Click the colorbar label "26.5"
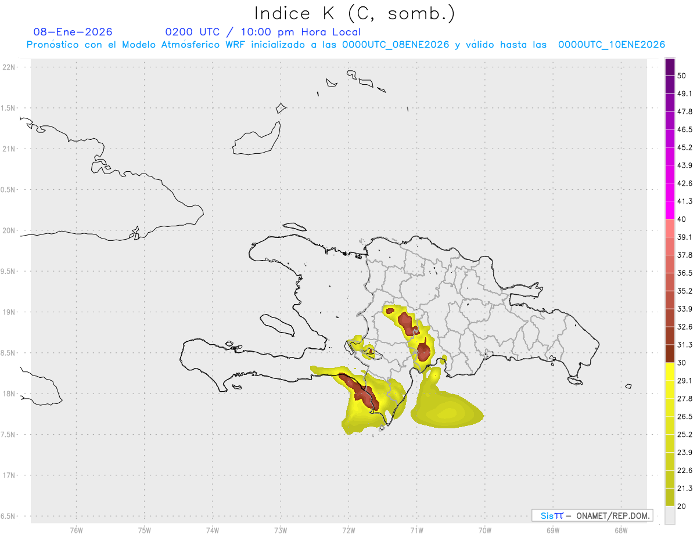Screen dimensions: 697x538 685,417
